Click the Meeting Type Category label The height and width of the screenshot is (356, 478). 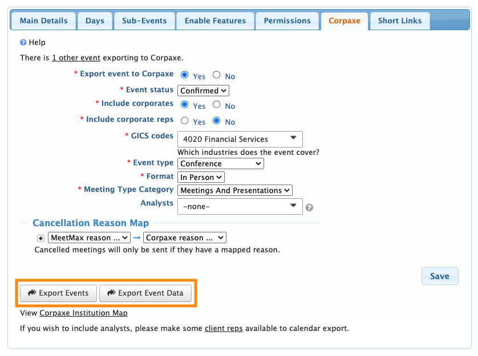tap(129, 190)
